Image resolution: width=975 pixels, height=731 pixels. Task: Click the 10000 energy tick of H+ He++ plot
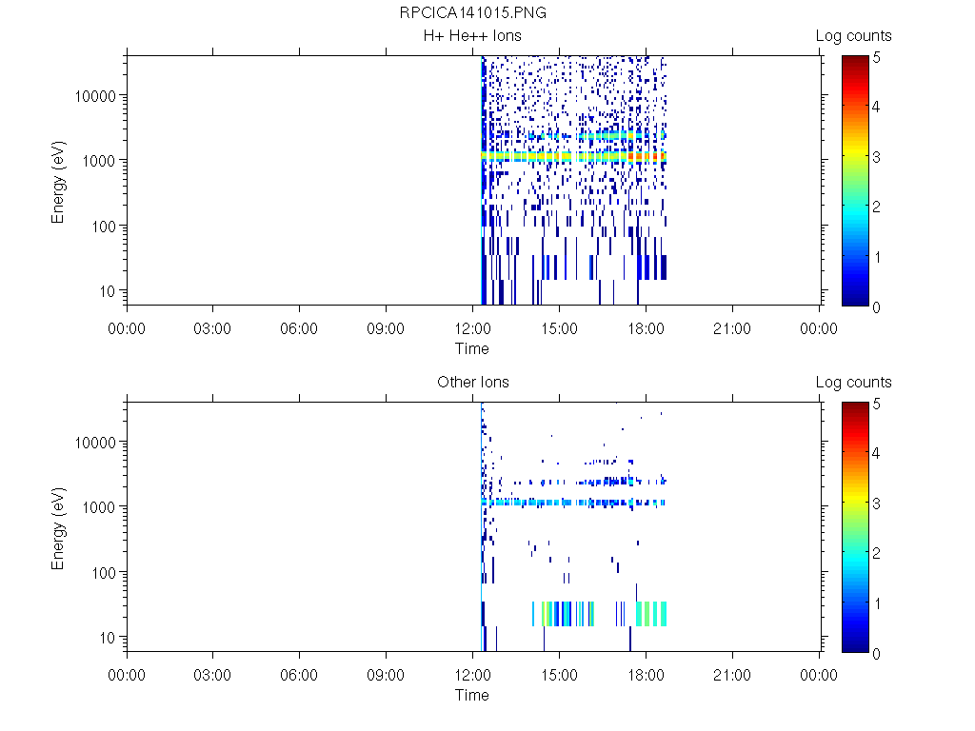point(95,96)
